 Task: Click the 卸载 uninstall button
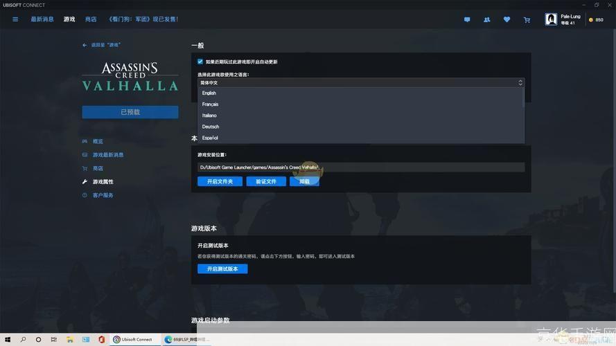[x=304, y=181]
